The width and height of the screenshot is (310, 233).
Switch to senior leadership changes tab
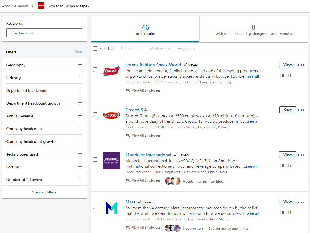coord(254,29)
